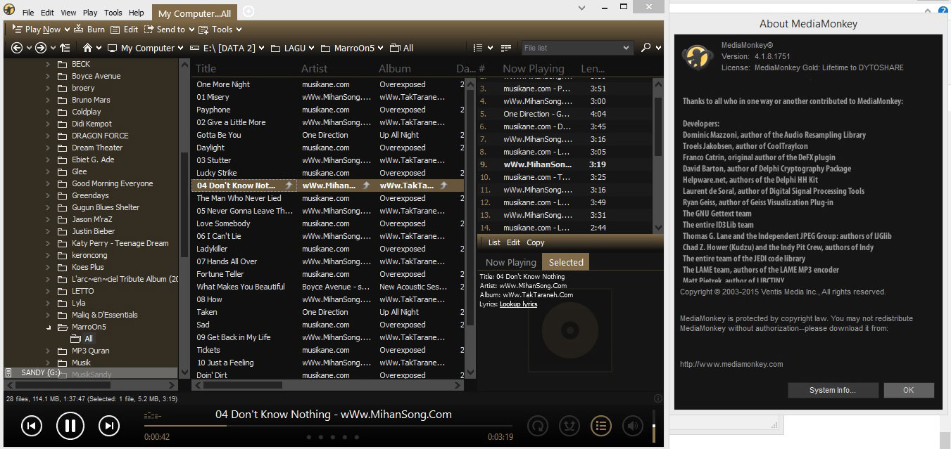Add a new tab with plus icon
This screenshot has height=449, width=951.
tap(248, 12)
